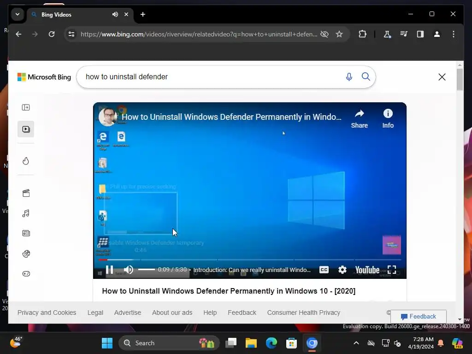Click the blue Feedback button
This screenshot has width=472, height=354.
(419, 316)
